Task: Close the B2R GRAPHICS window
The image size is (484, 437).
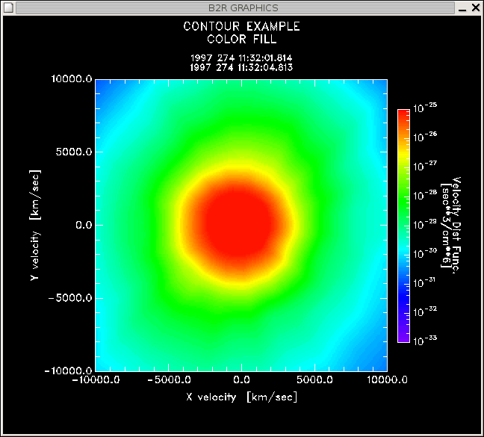Action: coord(476,7)
